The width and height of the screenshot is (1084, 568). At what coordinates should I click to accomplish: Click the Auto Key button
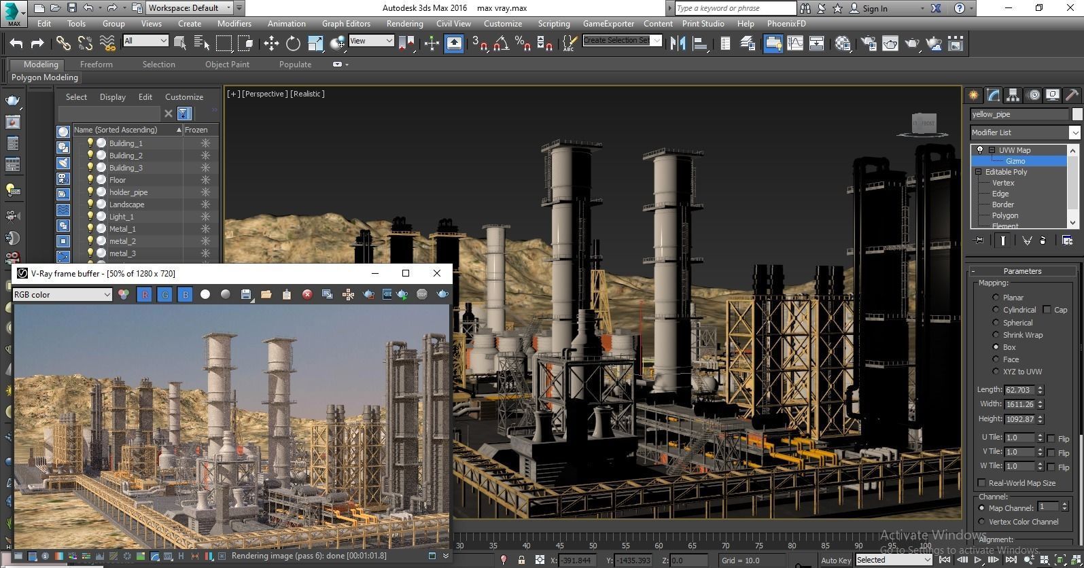tap(835, 561)
